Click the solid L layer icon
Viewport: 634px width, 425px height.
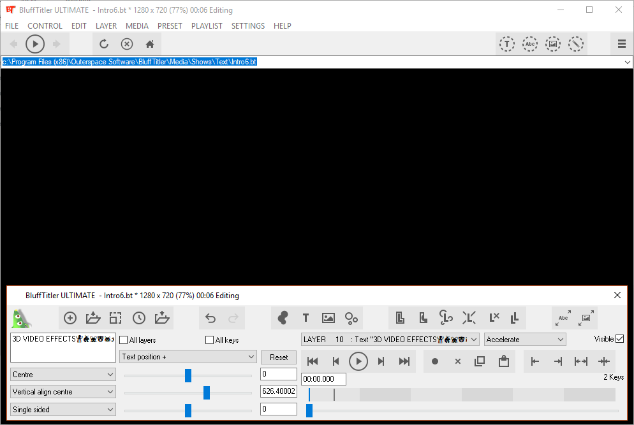pos(423,319)
